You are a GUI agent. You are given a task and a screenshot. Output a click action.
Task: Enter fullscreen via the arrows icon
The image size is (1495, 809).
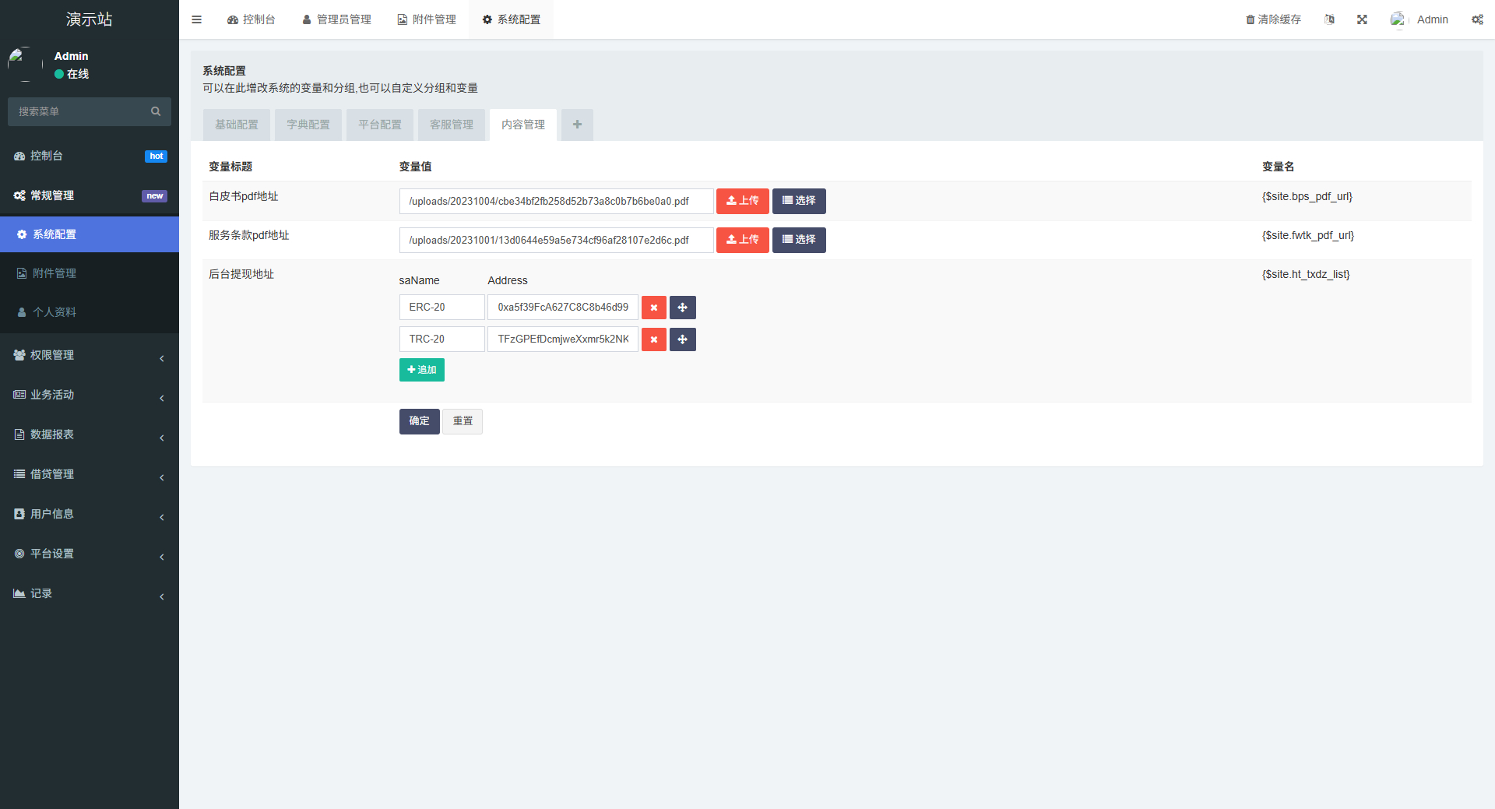1361,19
